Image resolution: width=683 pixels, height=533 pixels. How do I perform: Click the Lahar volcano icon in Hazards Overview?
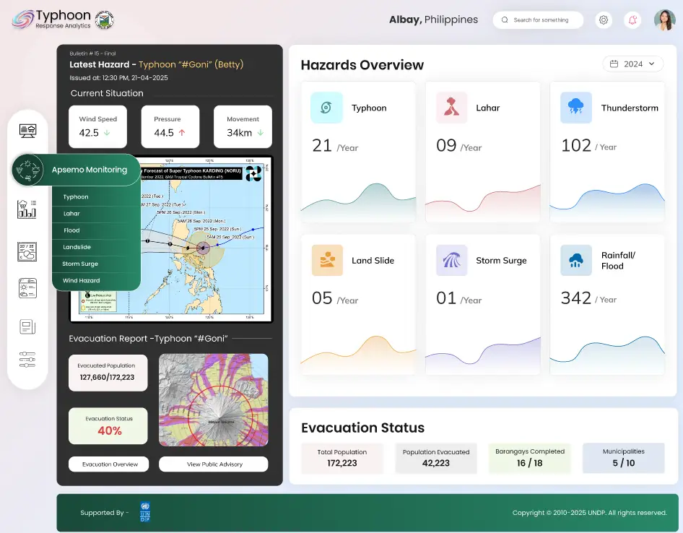[x=451, y=107]
